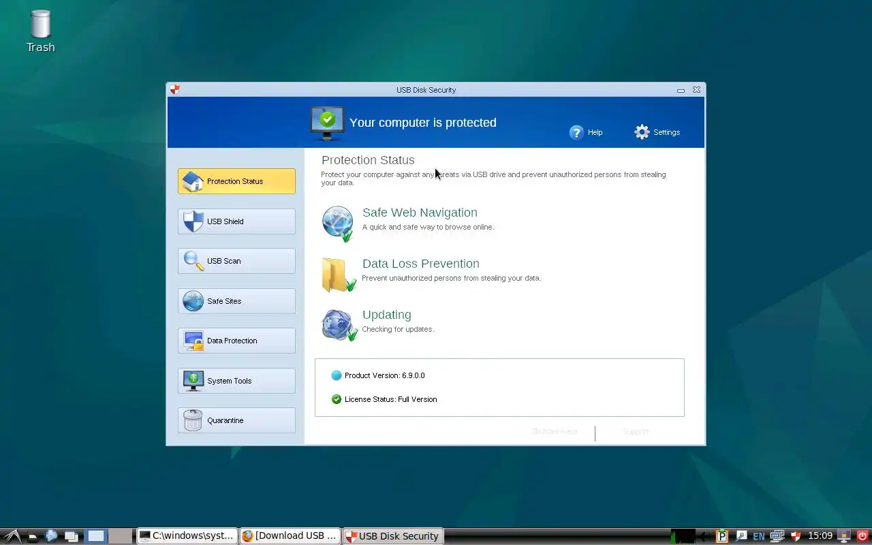Viewport: 872px width, 545px height.
Task: Click the USB Disk Security shield tray icon
Action: (x=795, y=536)
